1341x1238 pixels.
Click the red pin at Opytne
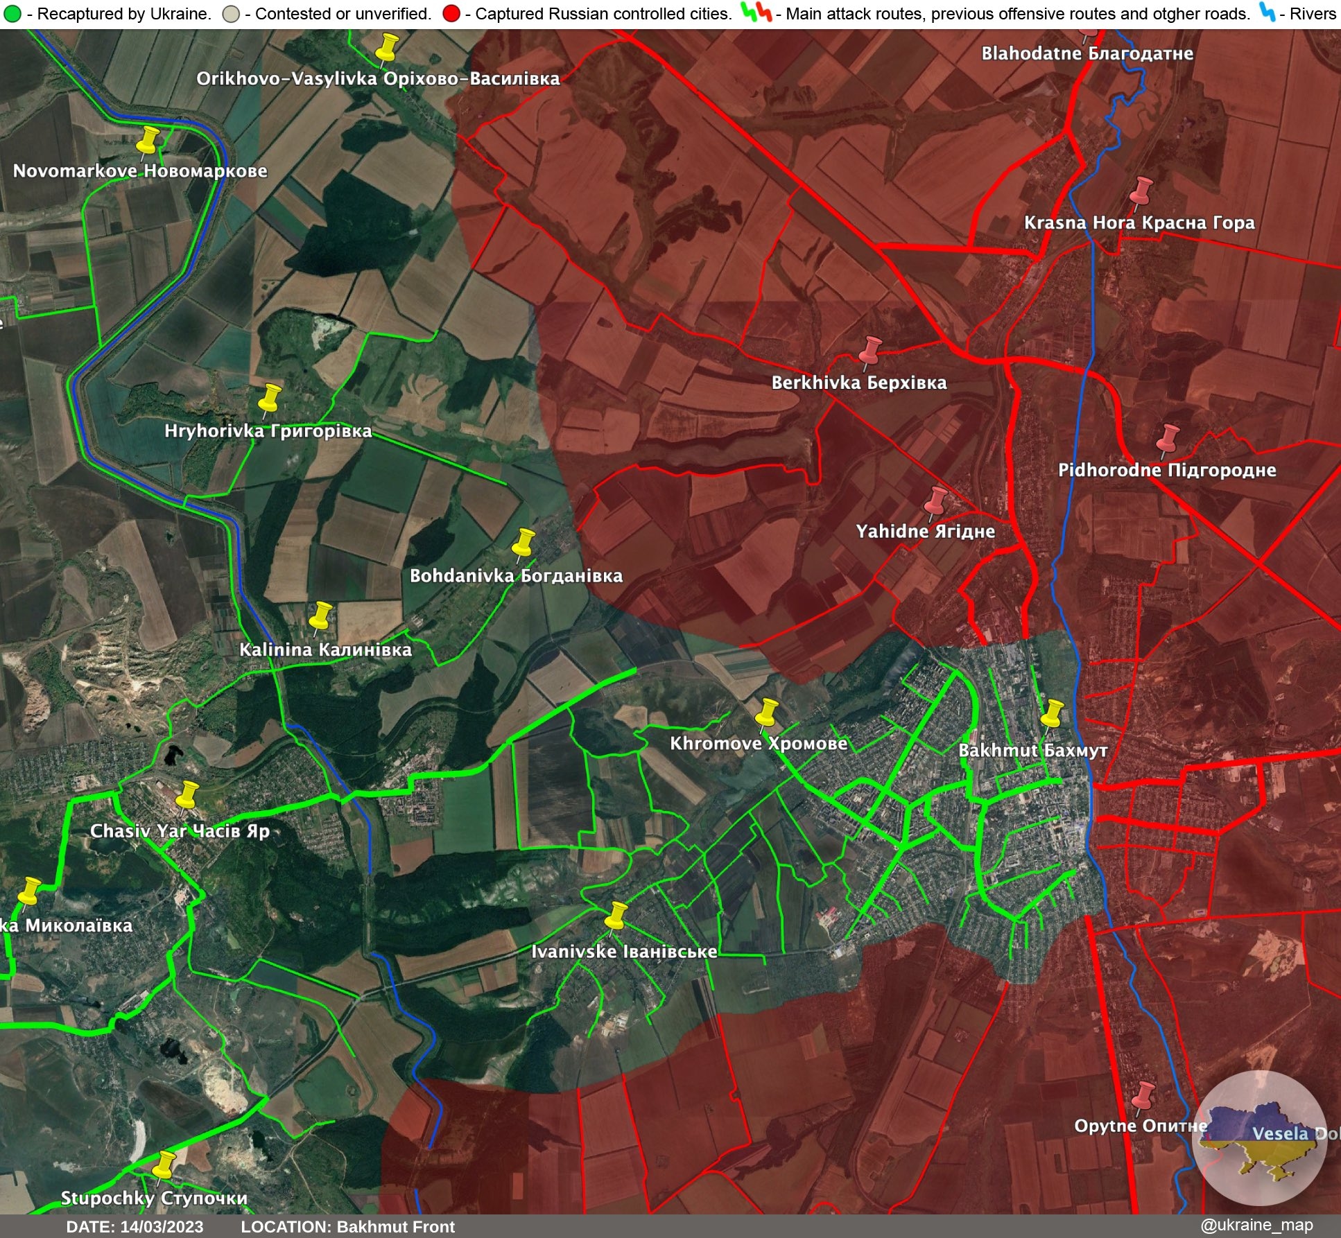(1143, 1095)
